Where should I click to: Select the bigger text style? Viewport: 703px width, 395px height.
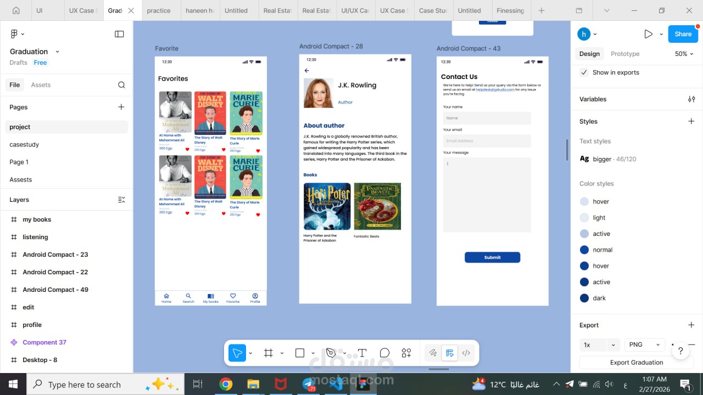point(608,159)
